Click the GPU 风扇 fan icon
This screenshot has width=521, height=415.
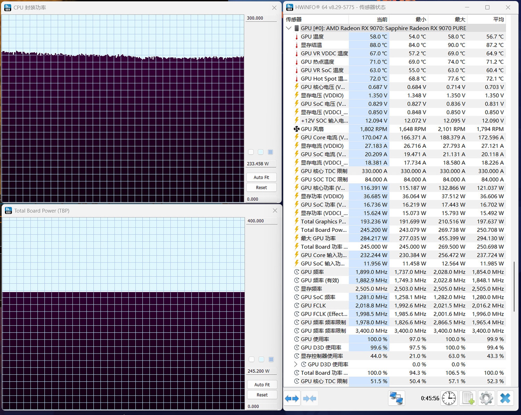[x=296, y=129]
